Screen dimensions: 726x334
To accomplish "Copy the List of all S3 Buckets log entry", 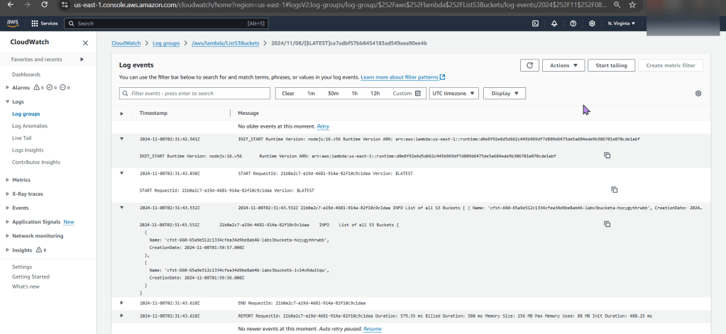I will (x=607, y=224).
